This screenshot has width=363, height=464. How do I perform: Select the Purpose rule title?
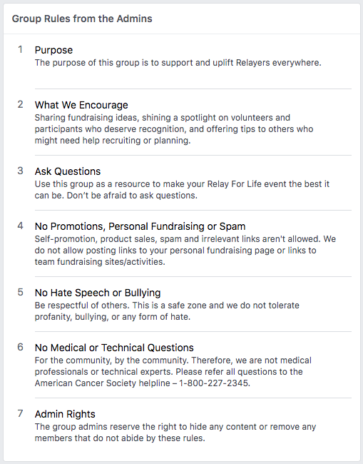[x=53, y=50]
